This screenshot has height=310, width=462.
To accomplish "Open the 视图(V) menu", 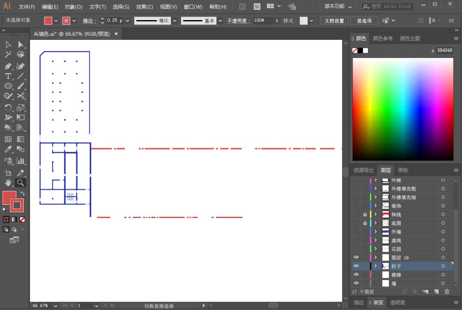I will click(168, 7).
